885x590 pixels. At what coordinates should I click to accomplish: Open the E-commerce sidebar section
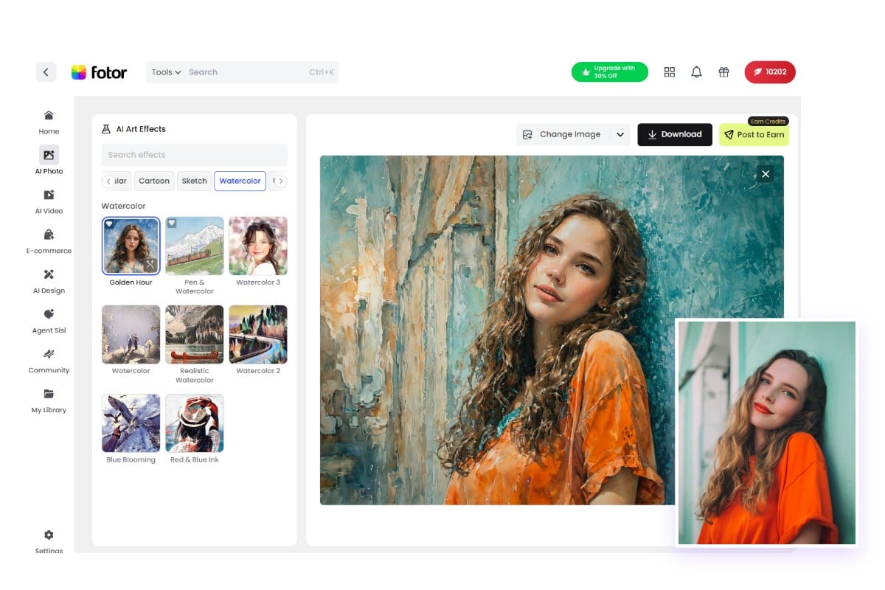pyautogui.click(x=48, y=239)
